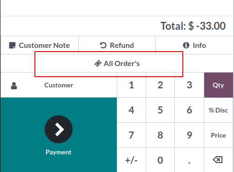Toggle the +/- sign key
The height and width of the screenshot is (172, 234).
131,160
